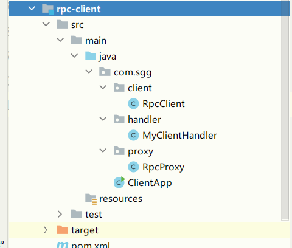Image resolution: width=292 pixels, height=248 pixels.
Task: Click the com.sgg package icon
Action: pos(105,72)
